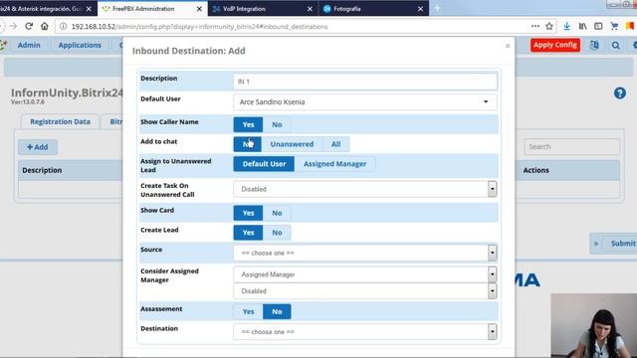The height and width of the screenshot is (358, 637).
Task: Close the Fotografia tab
Action: point(420,9)
